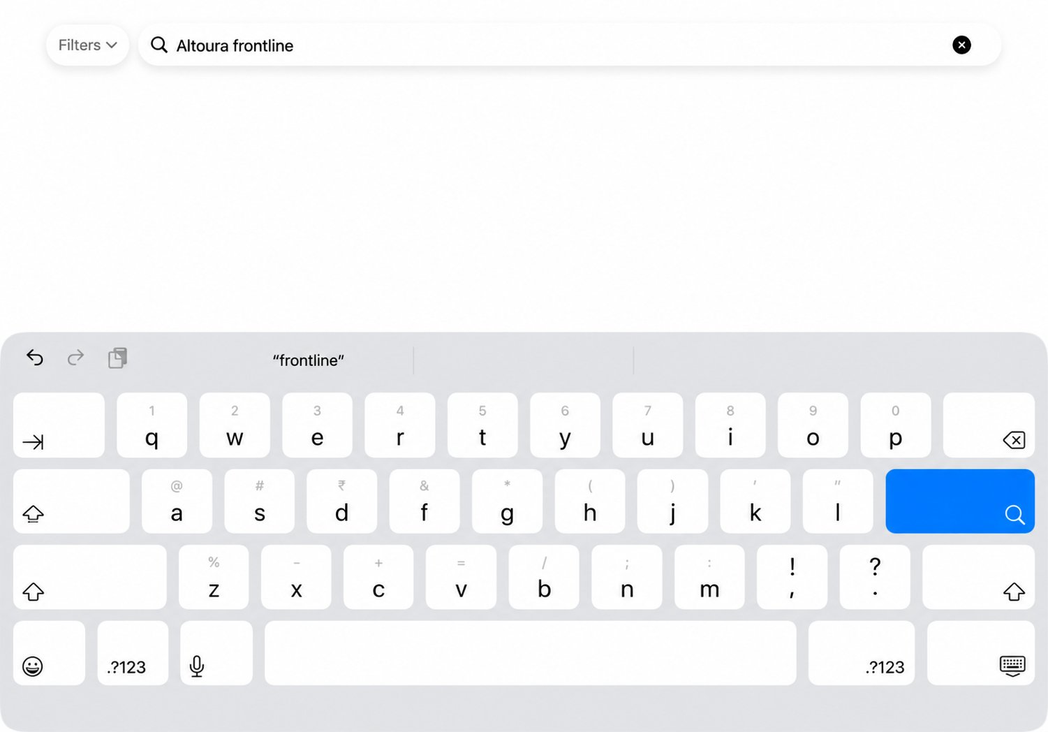
Task: Tap the g key
Action: pyautogui.click(x=507, y=502)
